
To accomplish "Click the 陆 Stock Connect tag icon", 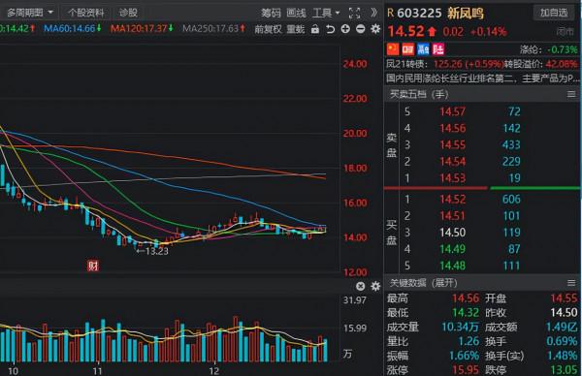I will tap(438, 49).
